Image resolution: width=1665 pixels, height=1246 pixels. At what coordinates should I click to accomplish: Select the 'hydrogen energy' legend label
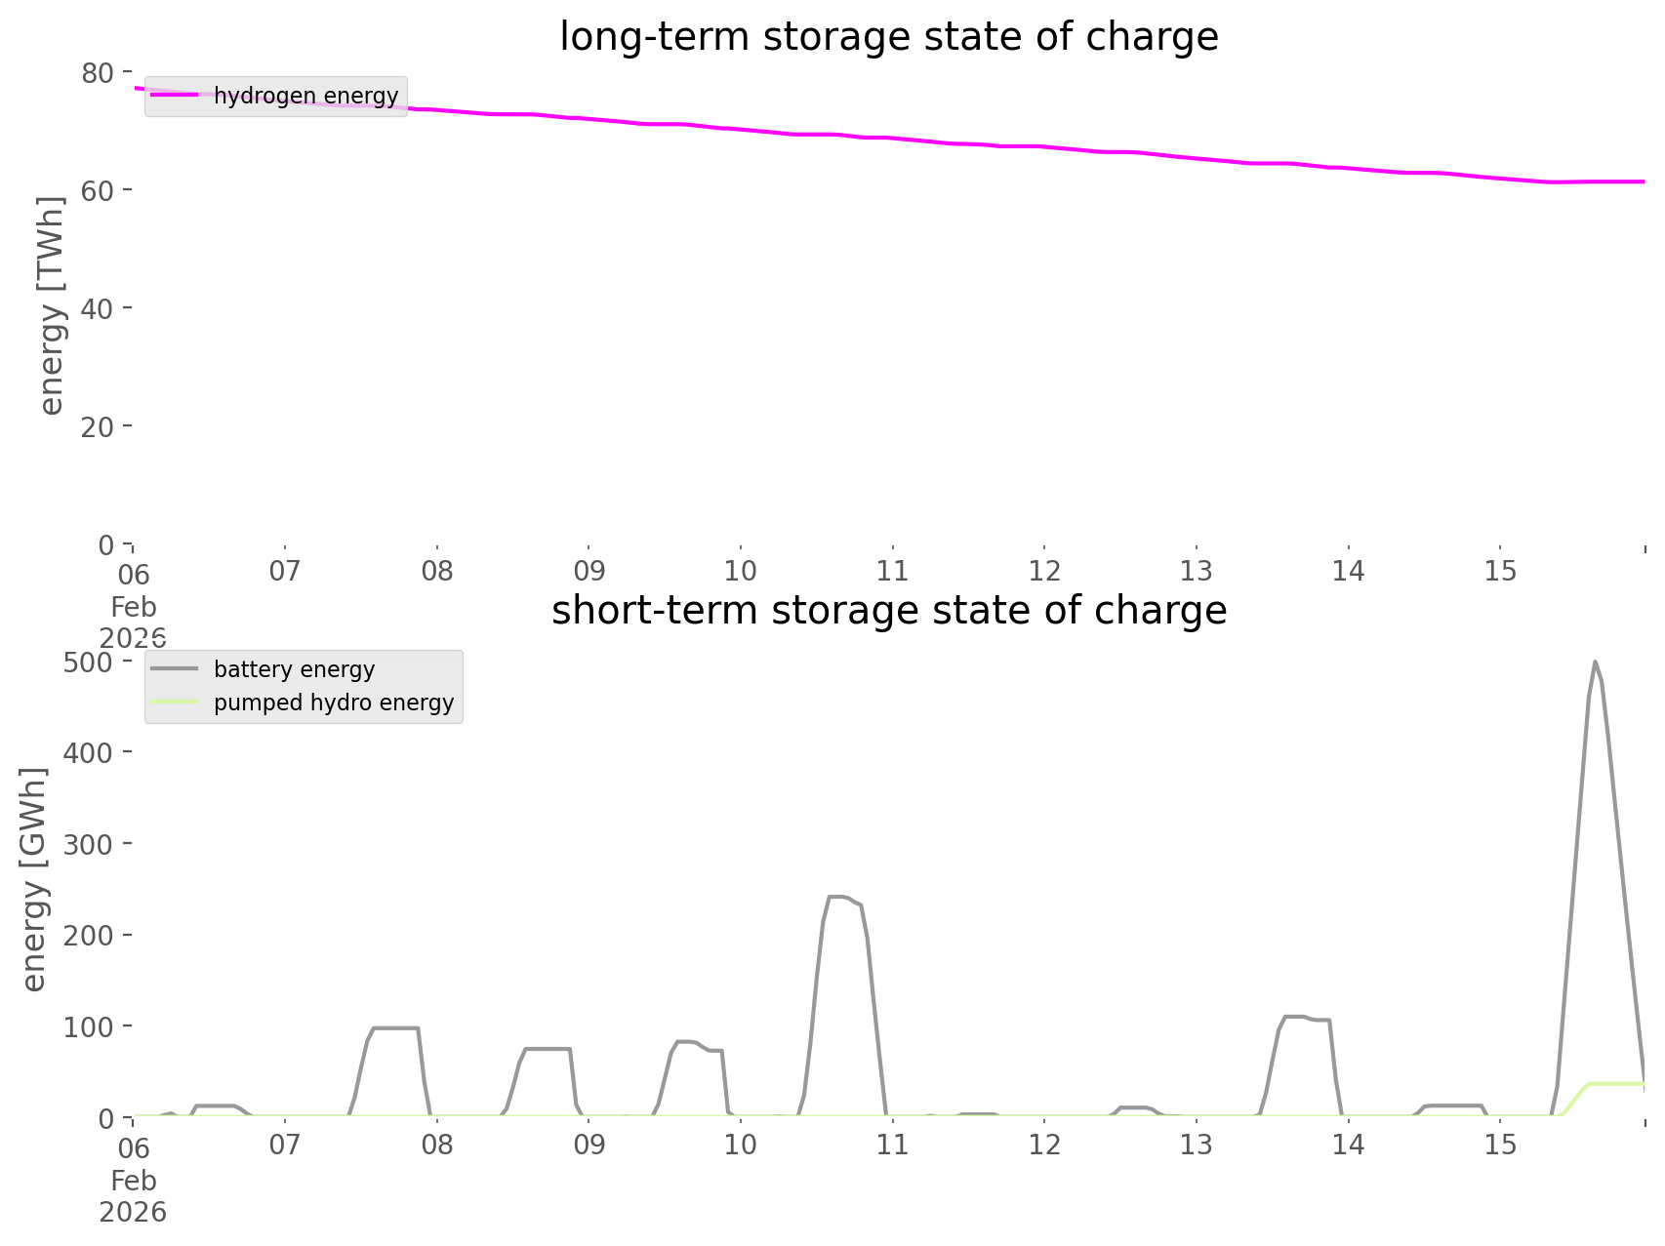pyautogui.click(x=305, y=96)
